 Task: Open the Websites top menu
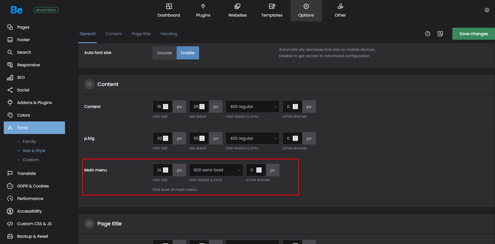coord(237,11)
